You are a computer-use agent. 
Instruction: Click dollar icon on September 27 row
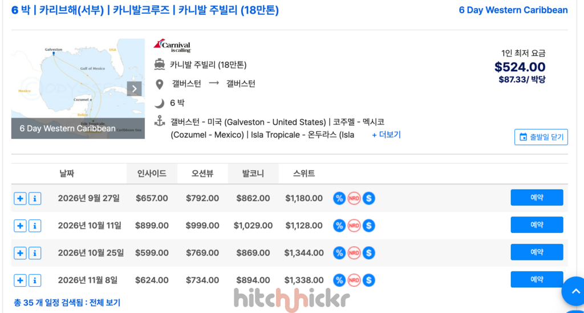[x=369, y=198]
